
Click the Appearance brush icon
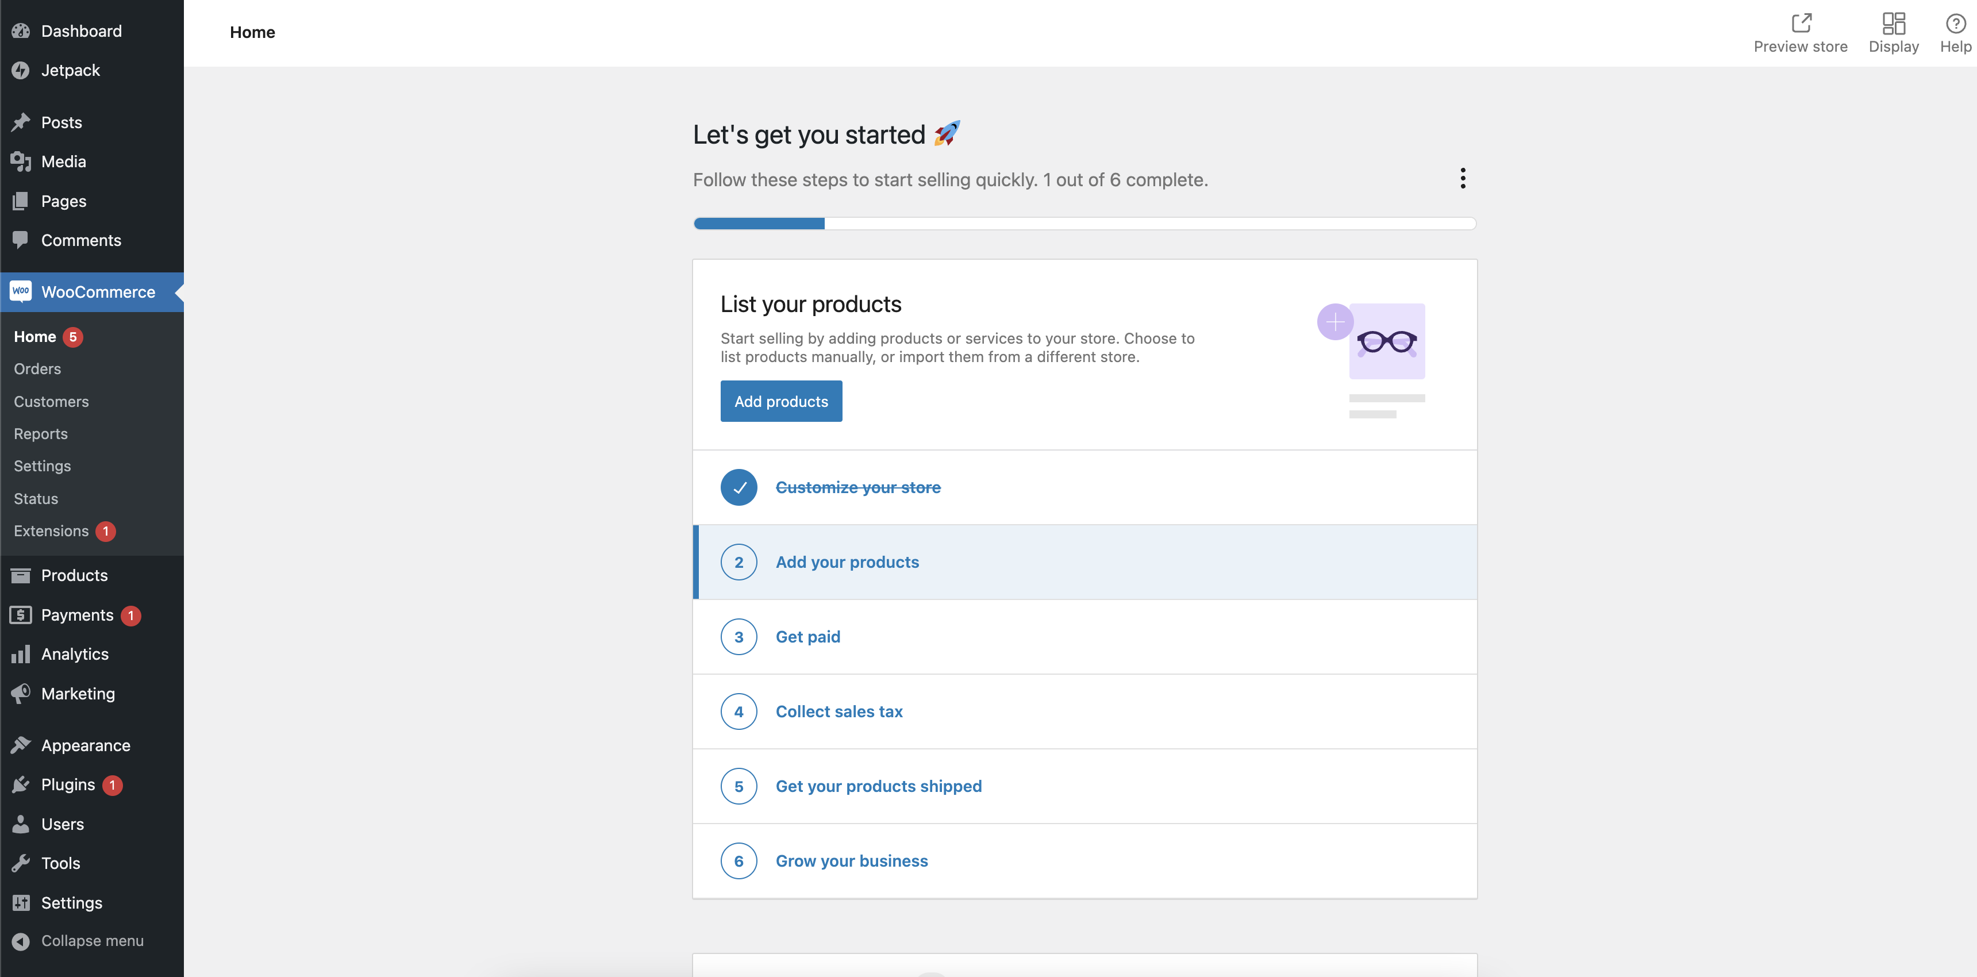pyautogui.click(x=21, y=744)
